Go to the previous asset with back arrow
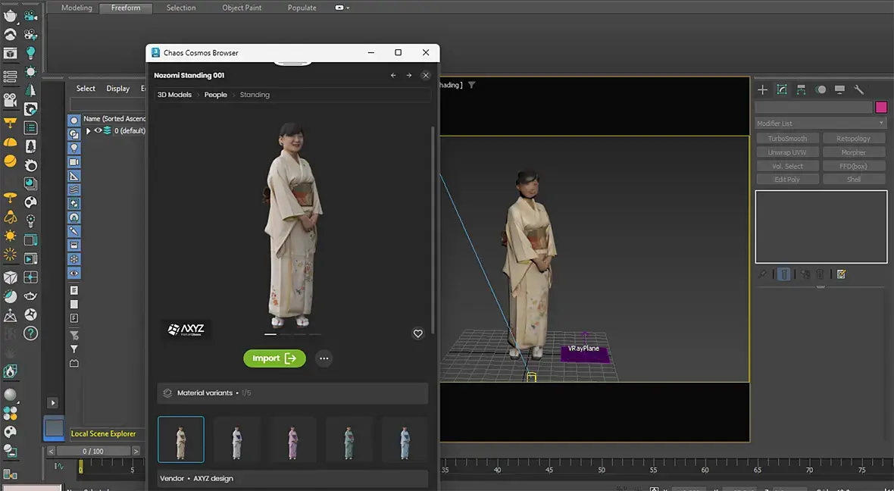Viewport: 894px width, 491px height. (x=393, y=76)
